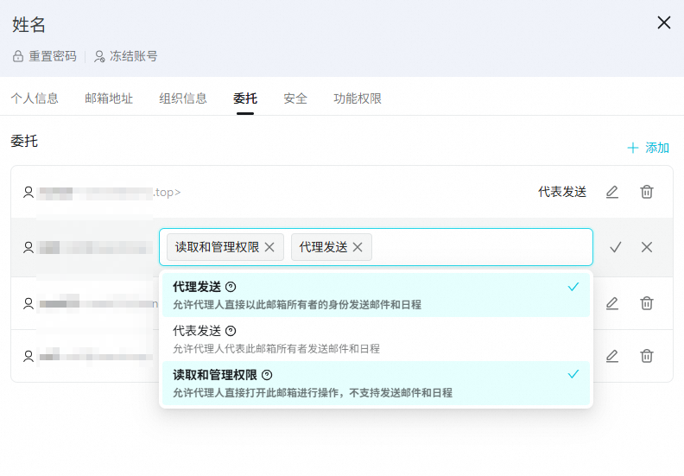Click the 代表发送 permission label in first row
The width and height of the screenshot is (684, 476).
pos(562,192)
